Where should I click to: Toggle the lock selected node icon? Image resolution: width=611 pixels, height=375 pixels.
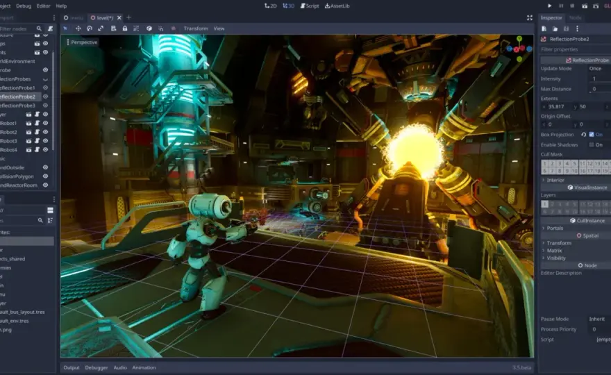click(x=125, y=28)
